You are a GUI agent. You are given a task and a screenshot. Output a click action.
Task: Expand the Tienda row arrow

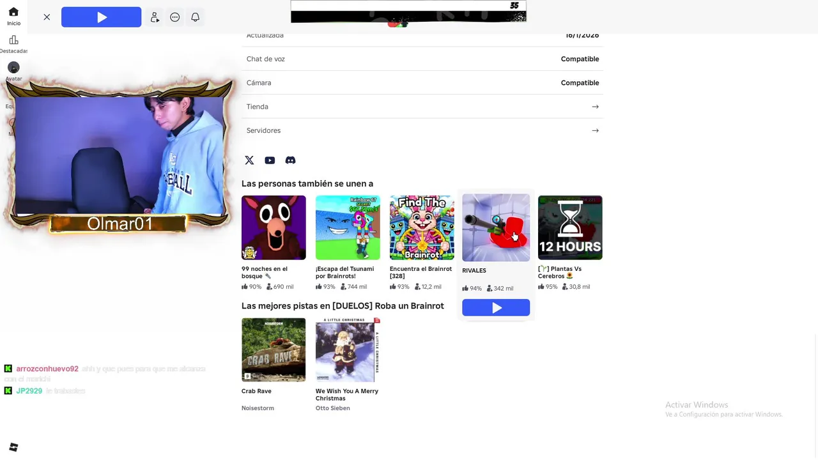(595, 107)
